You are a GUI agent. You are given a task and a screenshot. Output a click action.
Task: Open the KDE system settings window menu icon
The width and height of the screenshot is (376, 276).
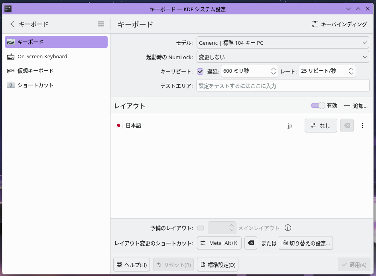(x=8, y=9)
